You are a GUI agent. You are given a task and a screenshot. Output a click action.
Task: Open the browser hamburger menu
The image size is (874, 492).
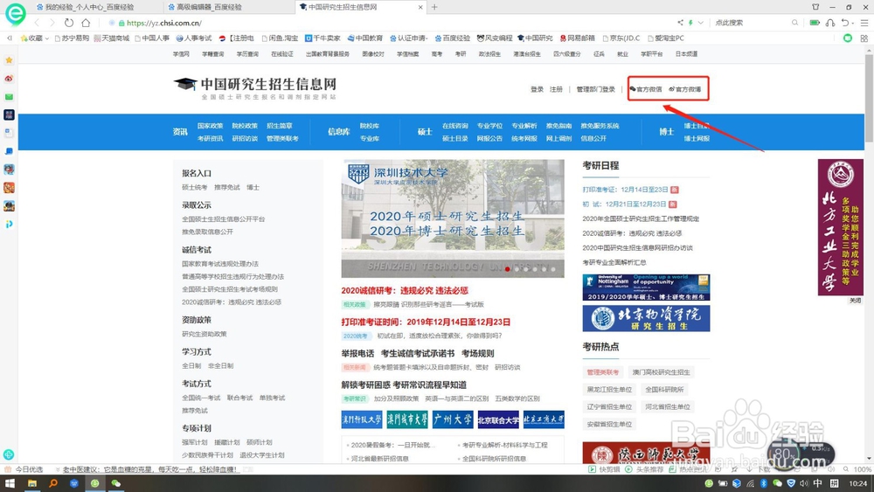(864, 23)
